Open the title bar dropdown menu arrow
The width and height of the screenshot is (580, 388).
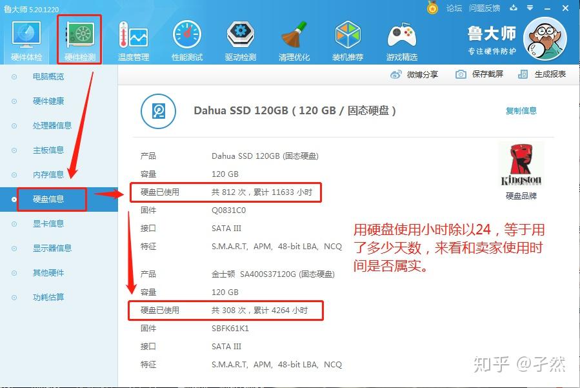(530, 8)
